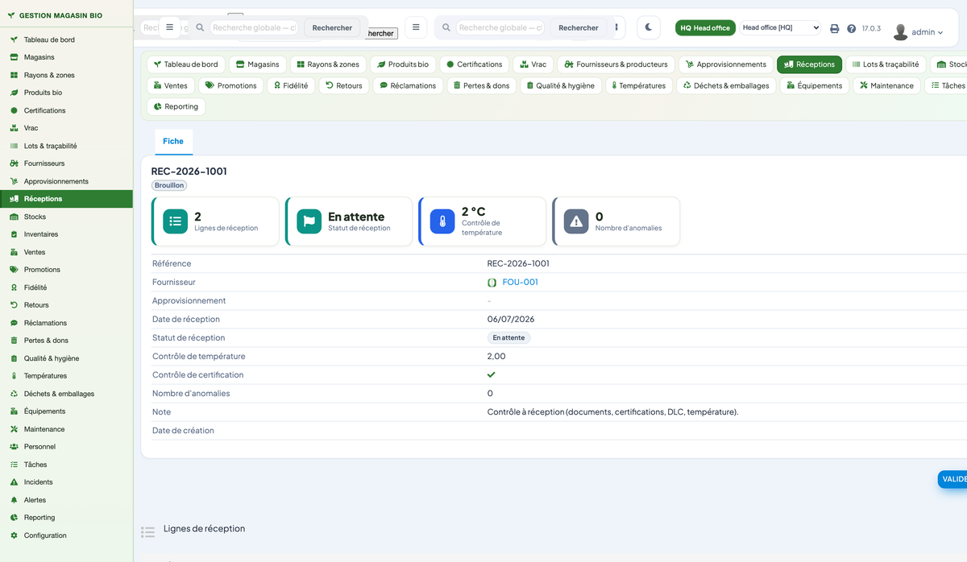Open Fournisseurs & producteurs in top navigation
Image resolution: width=967 pixels, height=562 pixels.
(x=616, y=64)
